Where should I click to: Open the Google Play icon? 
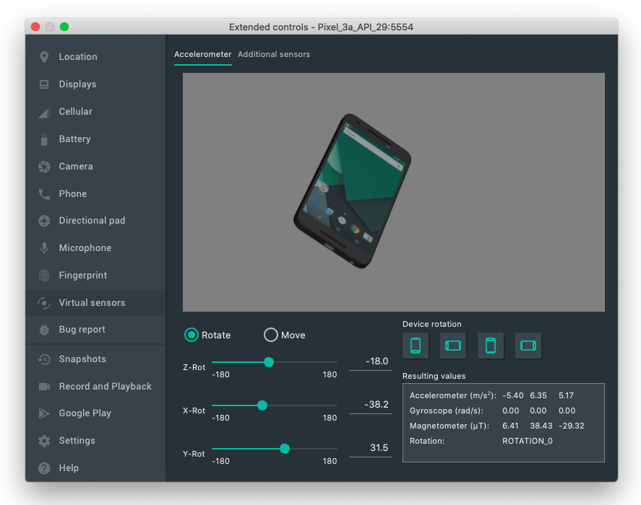pos(44,413)
